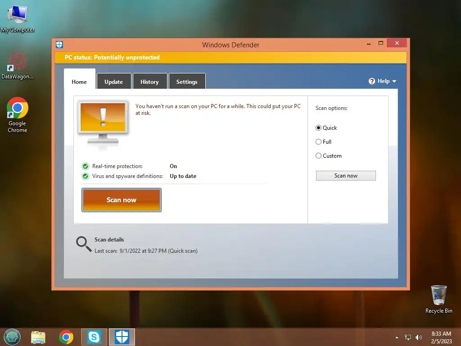Open My Computer desktop icon
The height and width of the screenshot is (346, 461).
(18, 18)
